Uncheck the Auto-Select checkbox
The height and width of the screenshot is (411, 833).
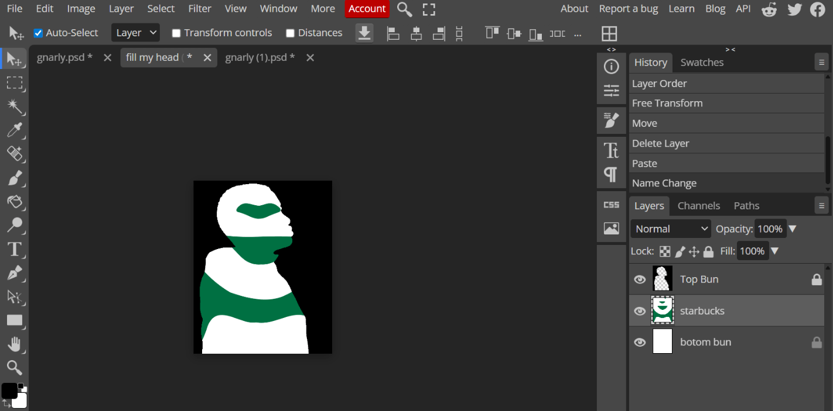(38, 33)
